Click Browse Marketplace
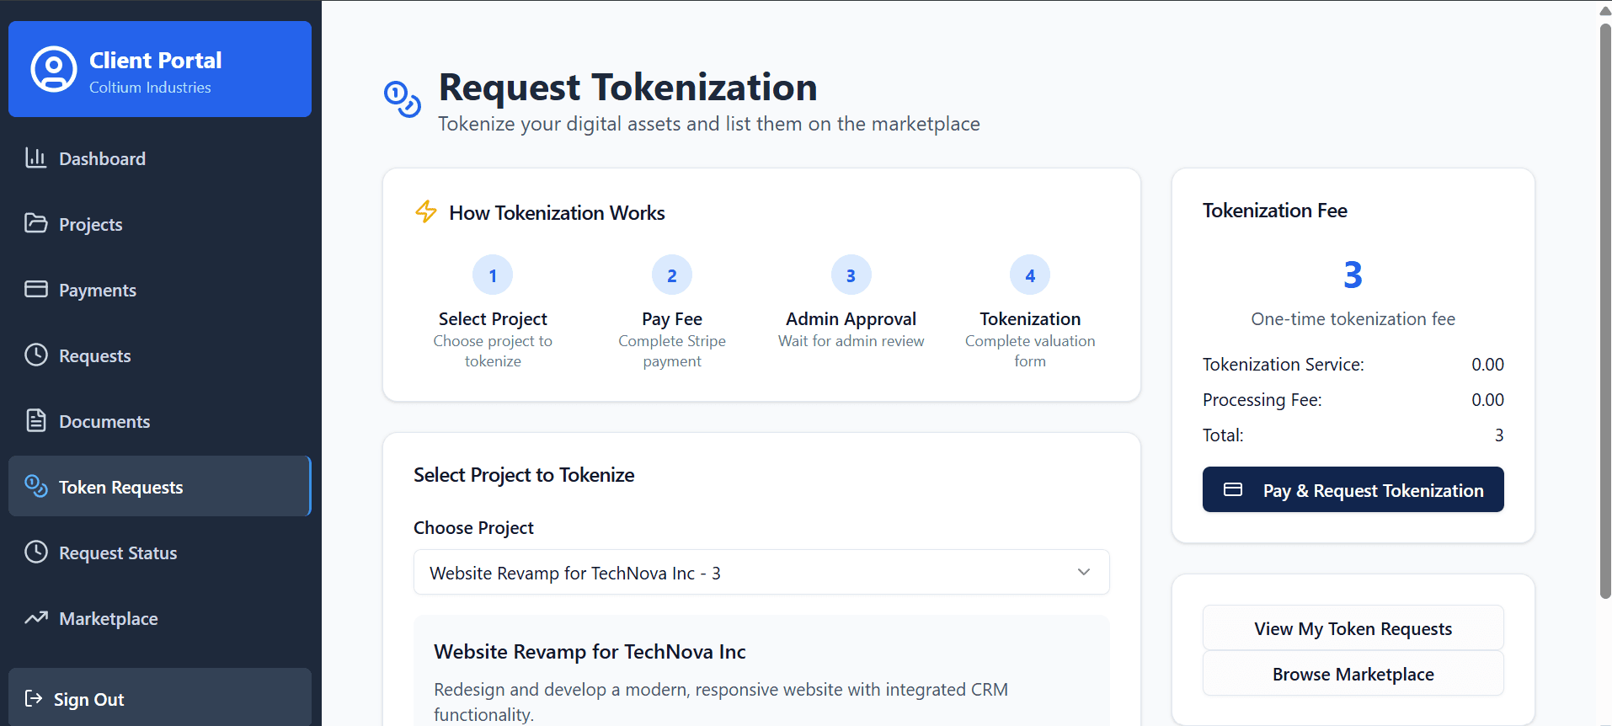This screenshot has height=726, width=1612. click(x=1353, y=673)
